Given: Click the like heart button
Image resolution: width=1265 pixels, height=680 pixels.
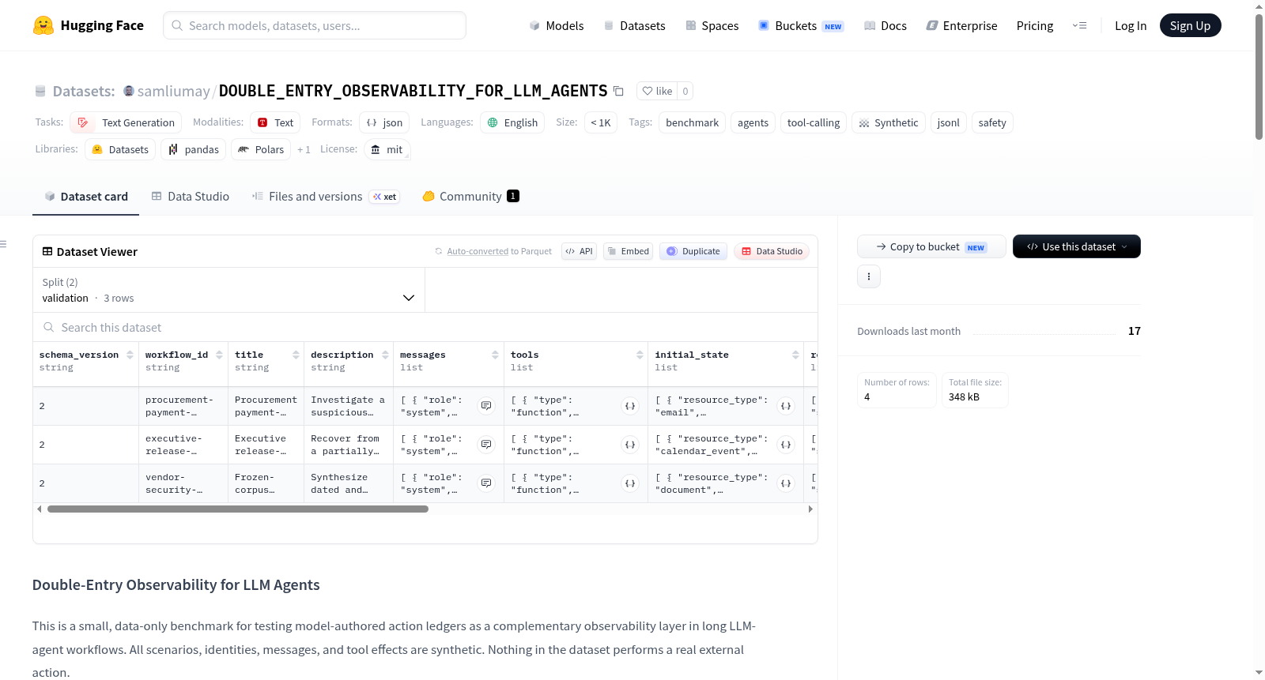Looking at the screenshot, I should (x=657, y=91).
